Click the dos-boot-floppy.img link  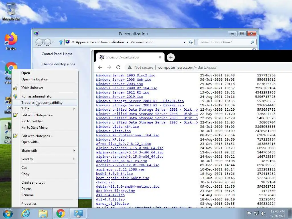[x=115, y=191]
